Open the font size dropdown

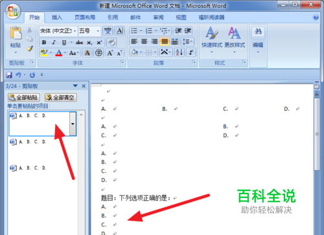(x=98, y=31)
